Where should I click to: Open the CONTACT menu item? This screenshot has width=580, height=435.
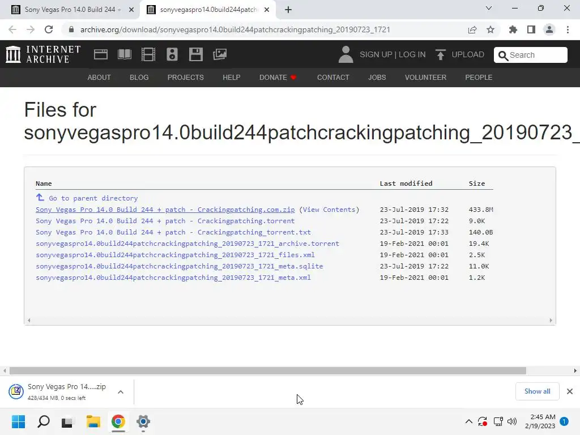tap(333, 77)
